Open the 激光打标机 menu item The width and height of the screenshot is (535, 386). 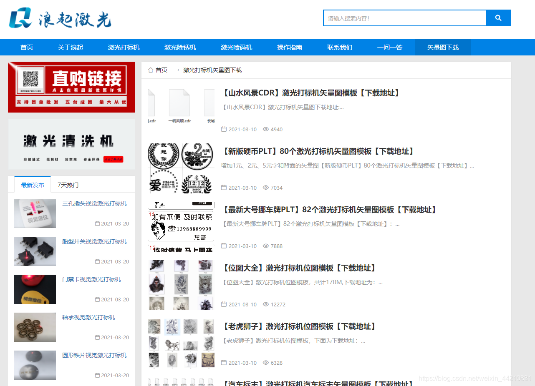pos(124,47)
